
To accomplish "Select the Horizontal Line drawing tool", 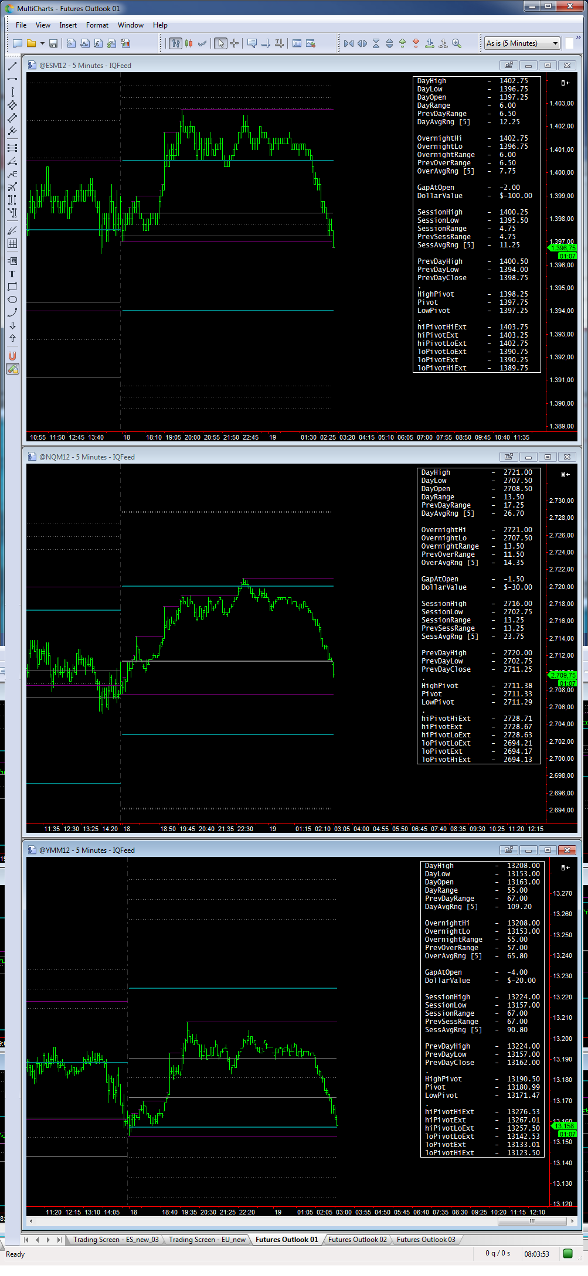I will [12, 79].
